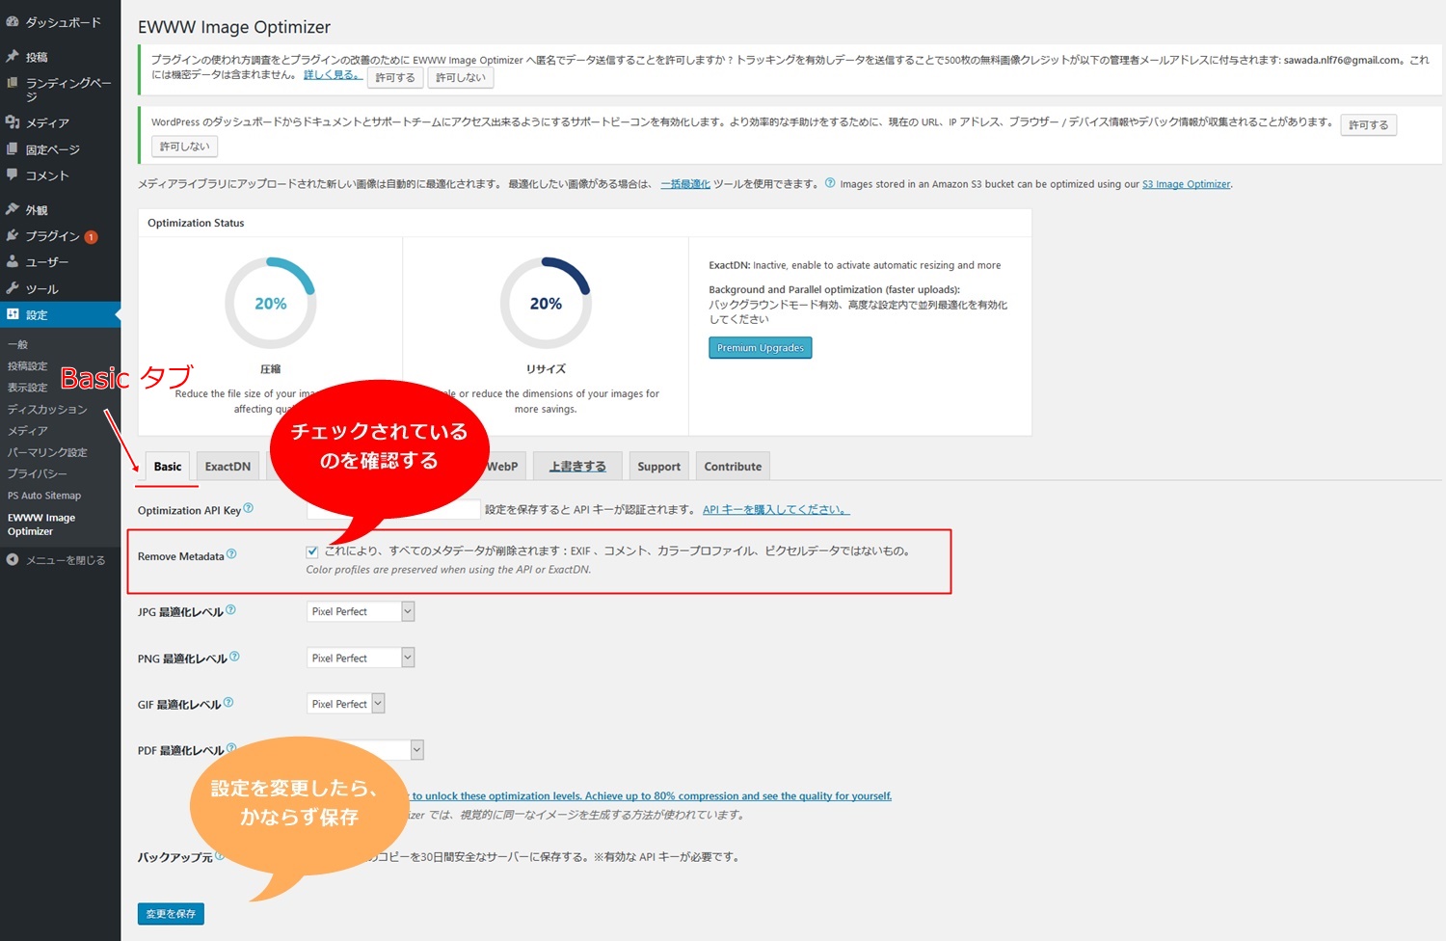1446x941 pixels.
Task: Toggle the Remove Metadata checkbox
Action: tap(312, 551)
